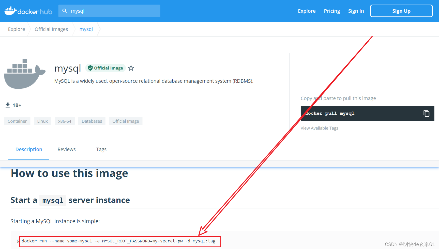Star the mysql repository

pos(131,68)
